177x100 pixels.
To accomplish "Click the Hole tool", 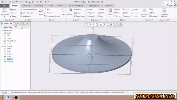I will pos(90,9).
